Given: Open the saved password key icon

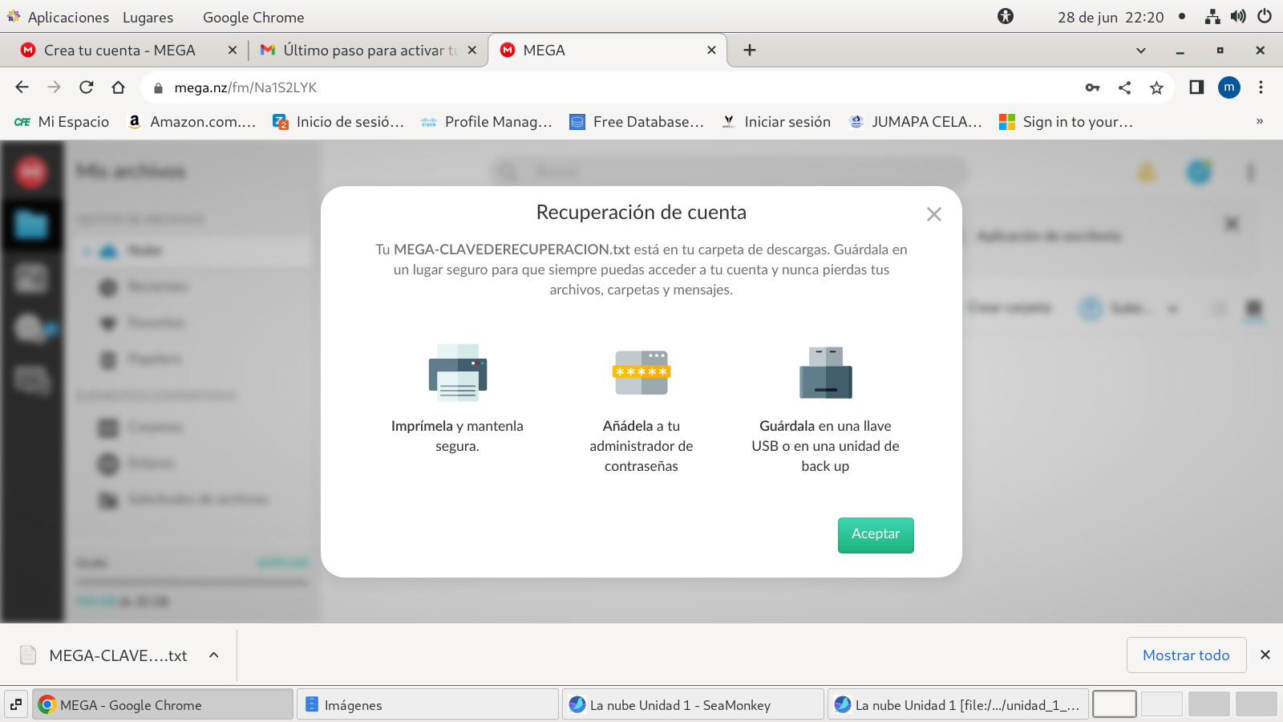Looking at the screenshot, I should 1092,87.
